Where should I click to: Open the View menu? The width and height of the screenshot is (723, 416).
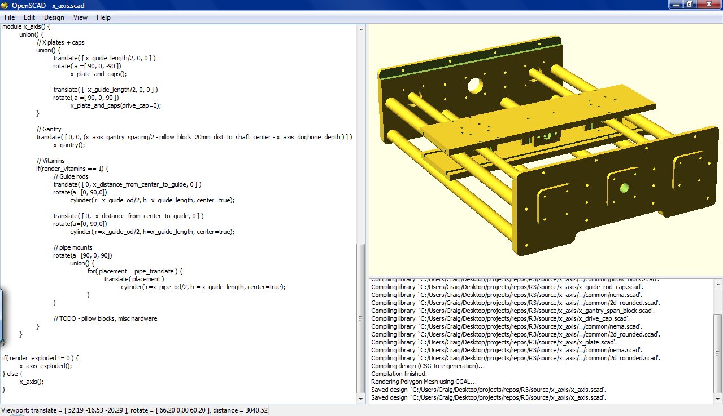pyautogui.click(x=80, y=17)
